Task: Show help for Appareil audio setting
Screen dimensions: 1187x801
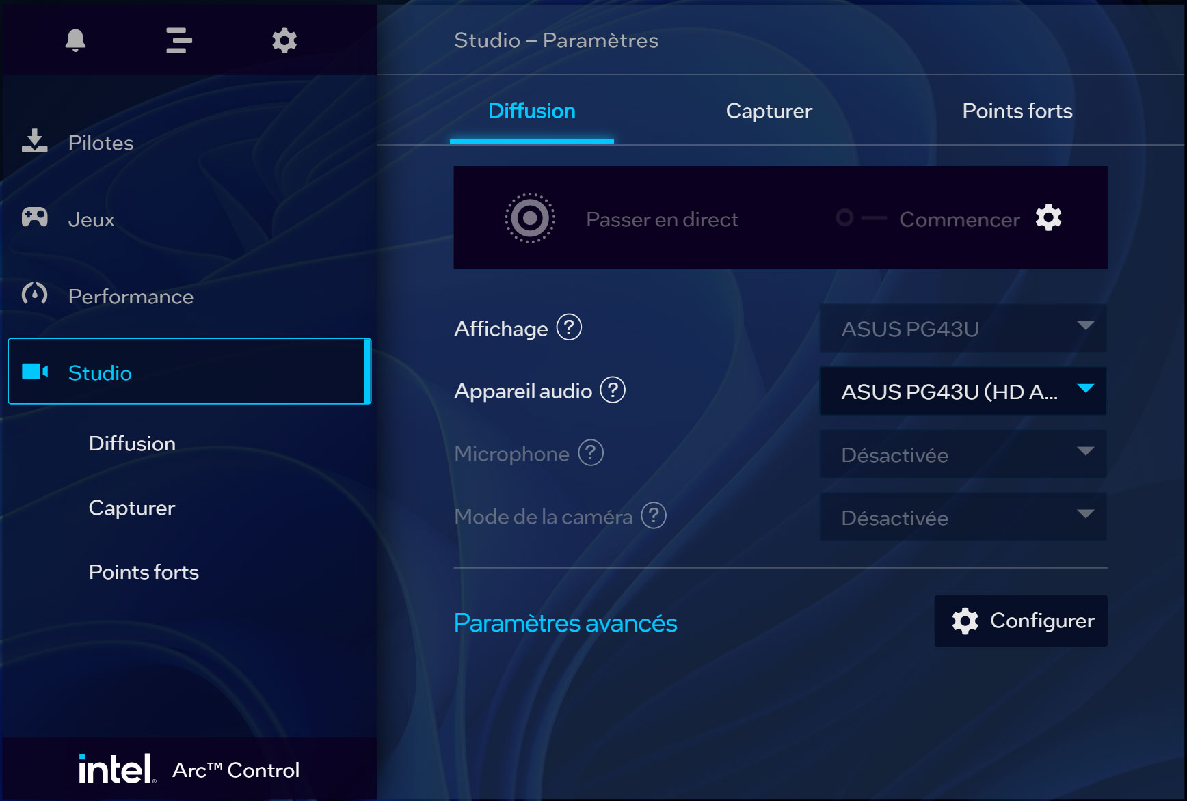Action: [x=613, y=390]
